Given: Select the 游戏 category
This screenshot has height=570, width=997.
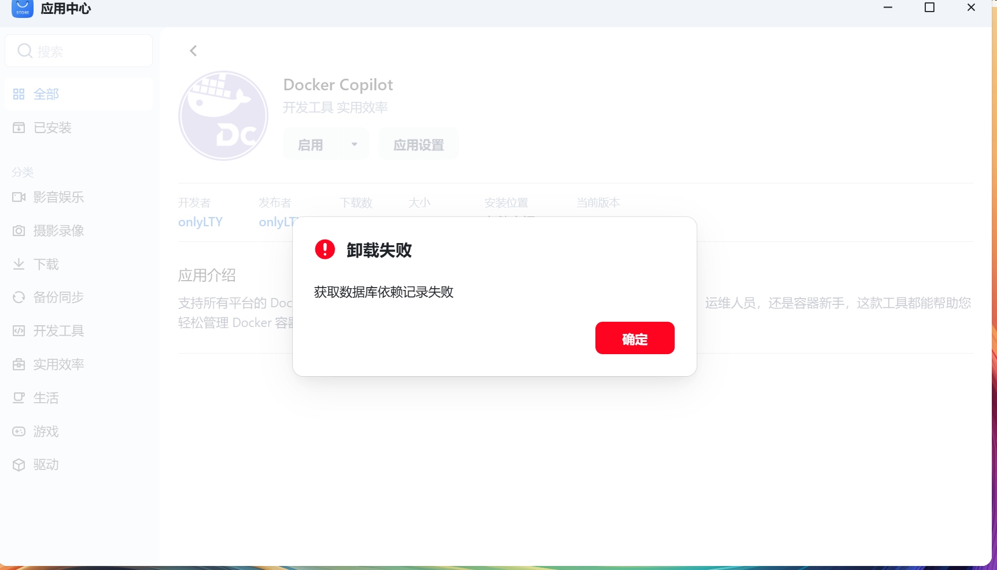Looking at the screenshot, I should point(79,431).
